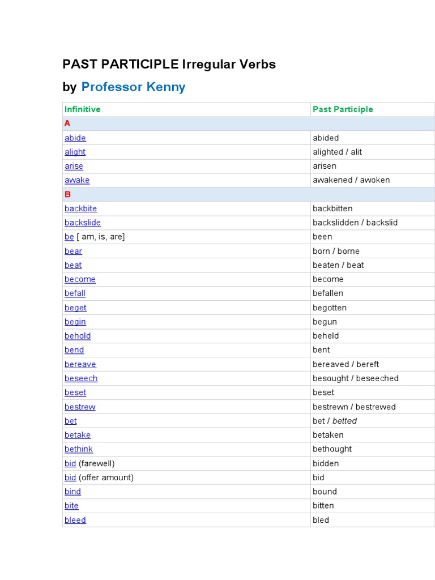Select the 'bidden' past participle cell

pos(373,463)
